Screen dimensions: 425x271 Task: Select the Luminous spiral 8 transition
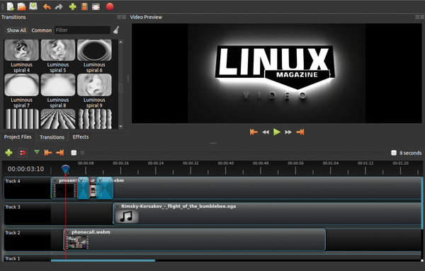[x=58, y=91]
